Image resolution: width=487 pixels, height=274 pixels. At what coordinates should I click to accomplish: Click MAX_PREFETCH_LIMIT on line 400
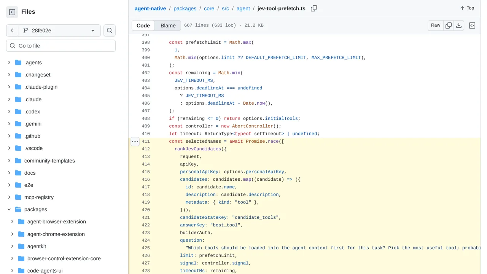point(336,58)
